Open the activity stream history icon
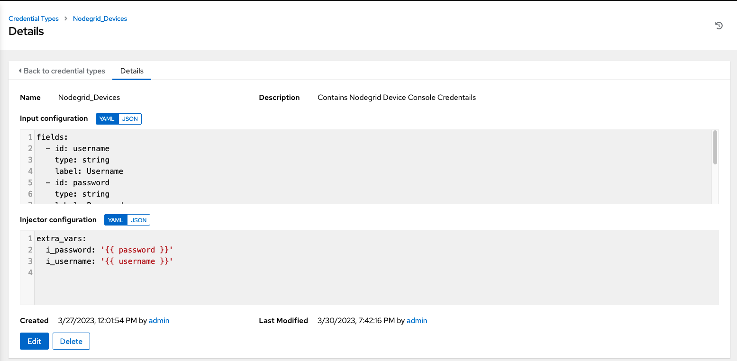The image size is (737, 361). (719, 26)
